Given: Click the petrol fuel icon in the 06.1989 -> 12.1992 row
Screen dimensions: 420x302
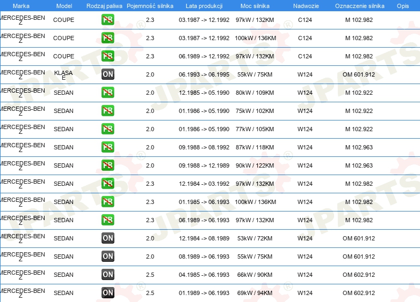Looking at the screenshot, I should click(x=107, y=56).
